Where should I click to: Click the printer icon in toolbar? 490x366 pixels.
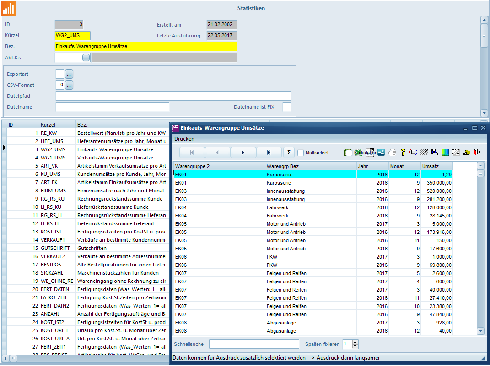click(x=392, y=153)
